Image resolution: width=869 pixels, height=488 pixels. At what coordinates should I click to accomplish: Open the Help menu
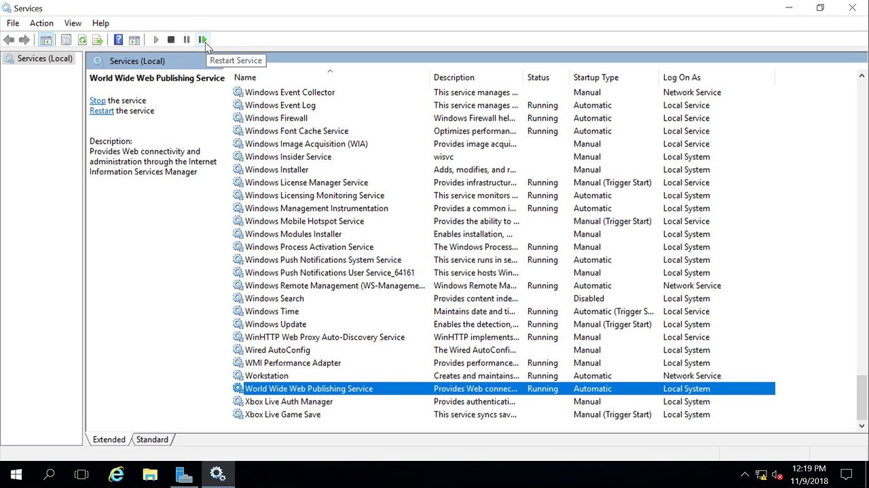point(100,23)
